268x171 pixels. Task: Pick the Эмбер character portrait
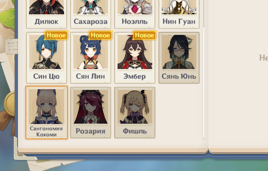135,58
